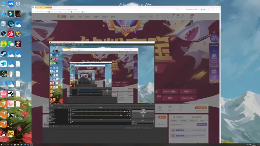Viewport: 260px width, 146px height.
Task: Open the WeChat desktop icon
Action: pyautogui.click(x=11, y=44)
